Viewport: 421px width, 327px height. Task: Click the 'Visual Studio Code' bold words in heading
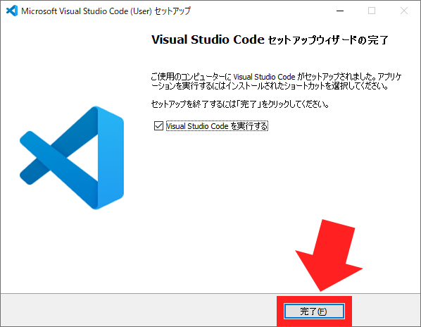pyautogui.click(x=208, y=39)
